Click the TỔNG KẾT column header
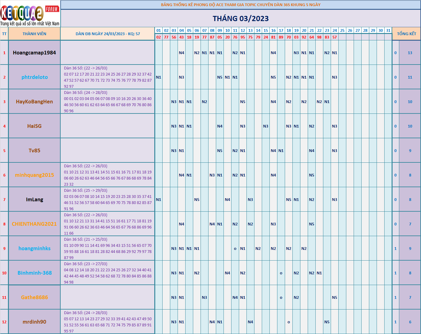The image size is (421, 334). (407, 34)
